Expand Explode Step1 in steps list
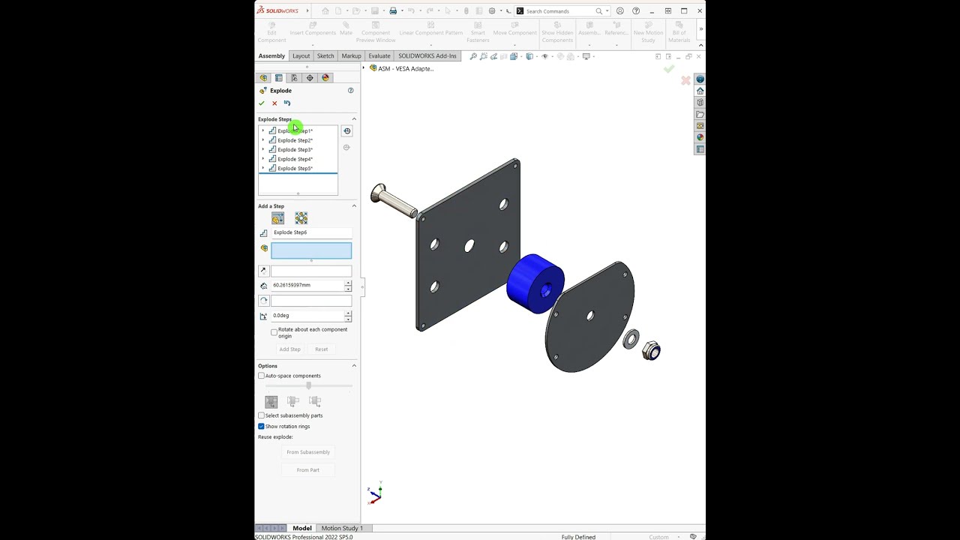 [x=263, y=131]
